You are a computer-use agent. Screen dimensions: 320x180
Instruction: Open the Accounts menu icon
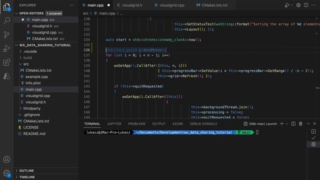click(6, 159)
